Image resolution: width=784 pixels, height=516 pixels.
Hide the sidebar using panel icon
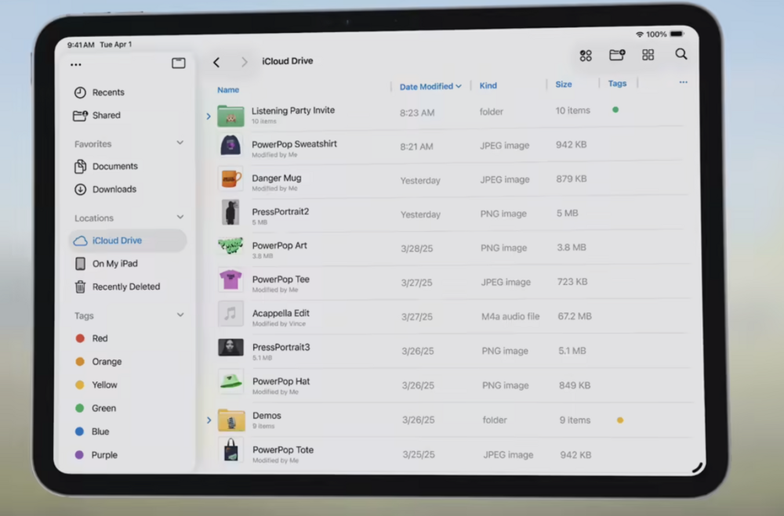(179, 63)
